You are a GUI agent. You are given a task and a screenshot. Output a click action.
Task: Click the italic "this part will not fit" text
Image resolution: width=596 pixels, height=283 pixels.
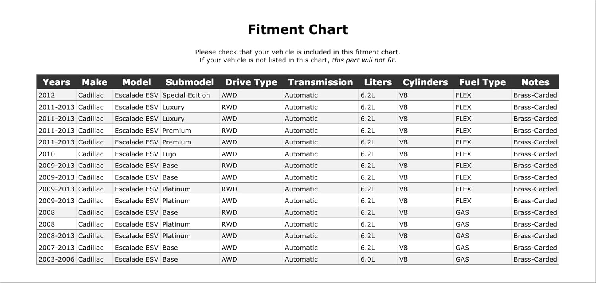pos(363,60)
